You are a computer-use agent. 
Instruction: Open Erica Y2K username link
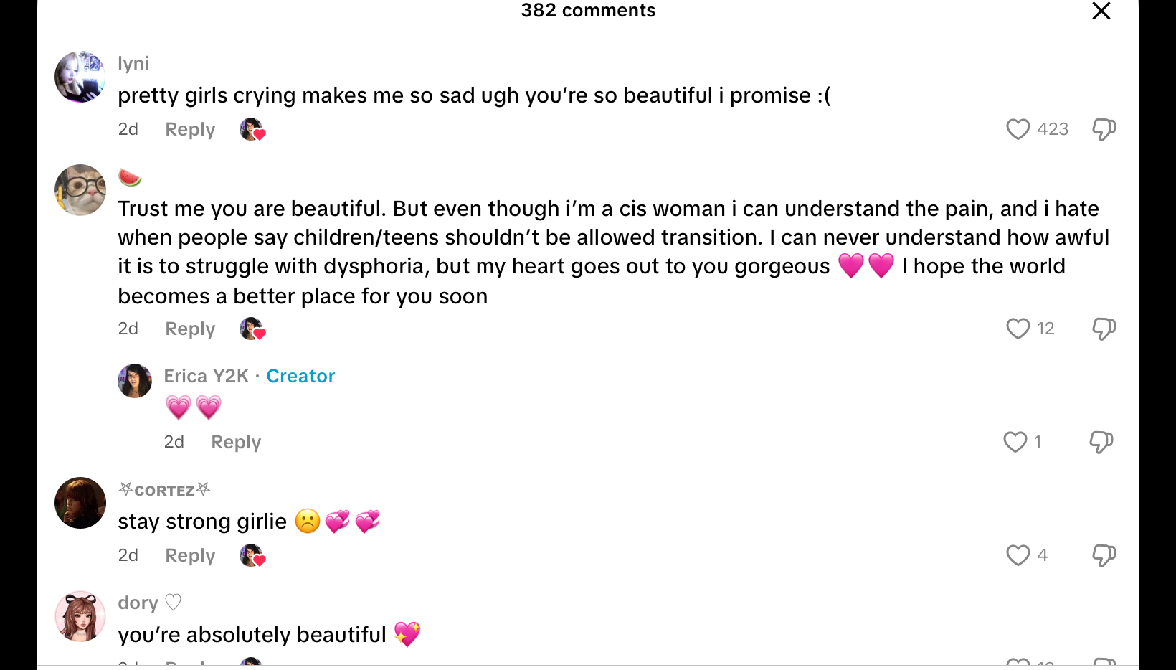[207, 376]
